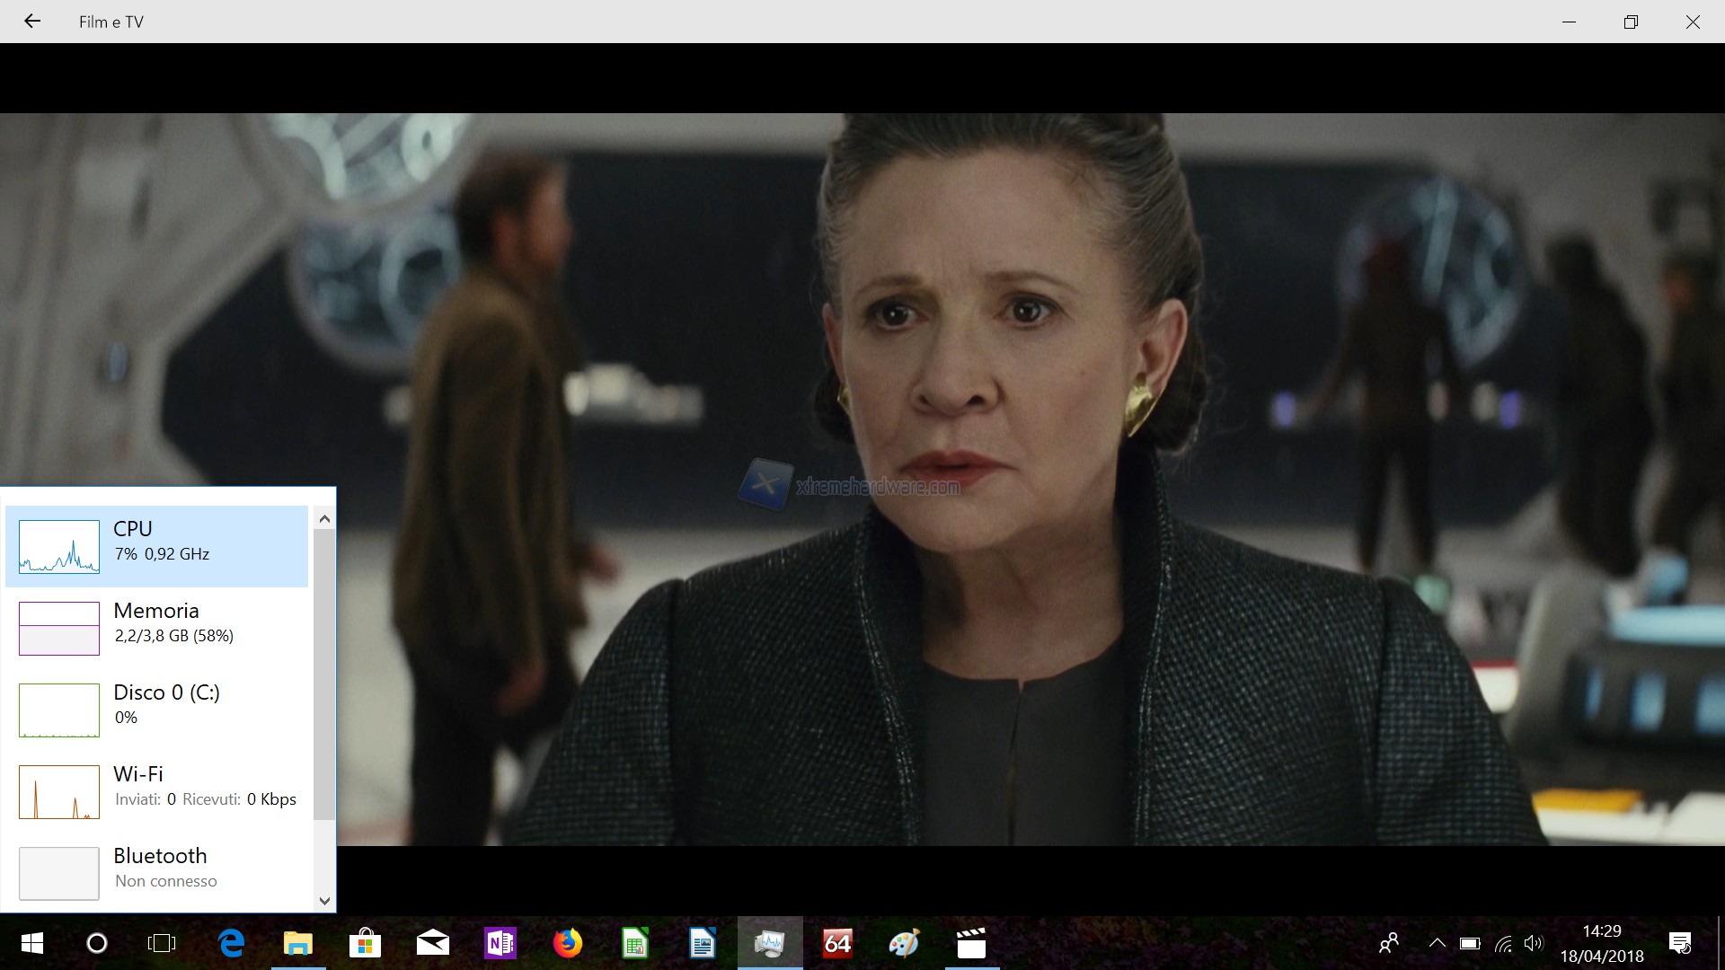Open Microsoft Store from taskbar

pos(365,943)
